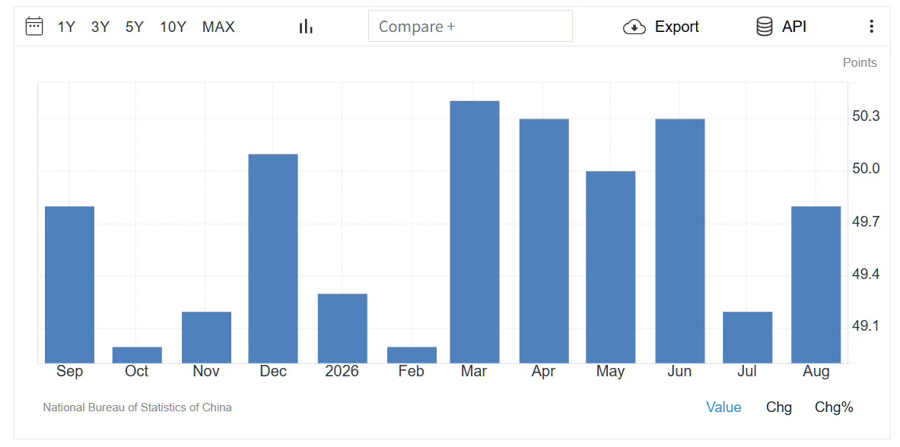
Task: Click the Compare + input field
Action: click(470, 27)
